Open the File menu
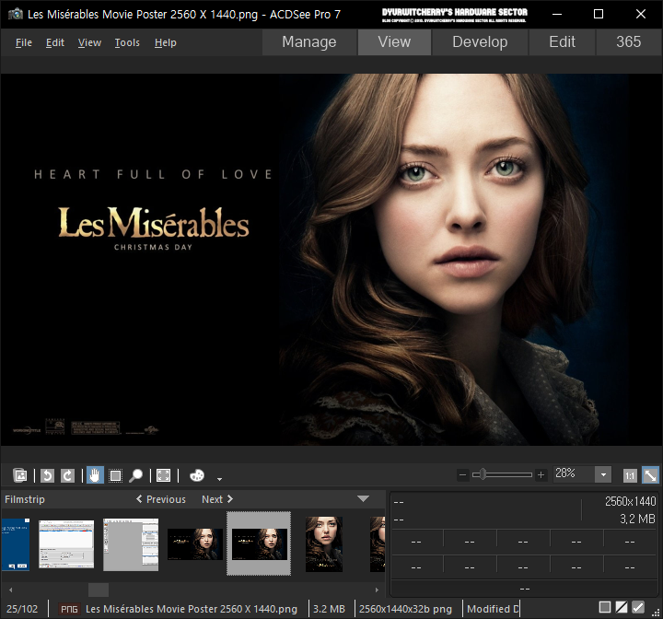 coord(24,42)
